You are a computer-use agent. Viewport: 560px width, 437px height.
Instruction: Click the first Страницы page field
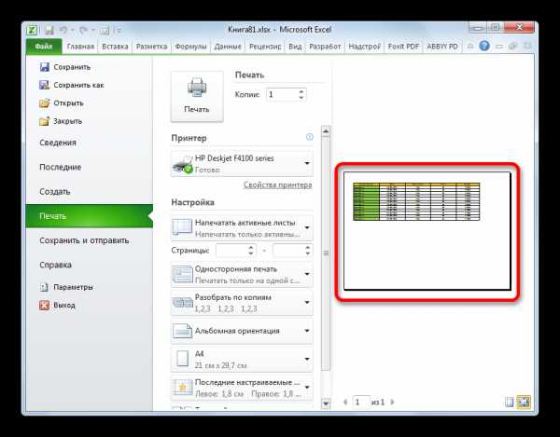(231, 251)
